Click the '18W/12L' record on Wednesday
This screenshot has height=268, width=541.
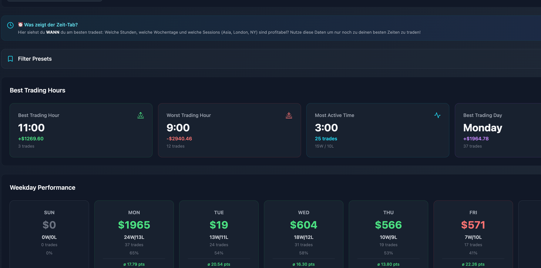point(304,237)
